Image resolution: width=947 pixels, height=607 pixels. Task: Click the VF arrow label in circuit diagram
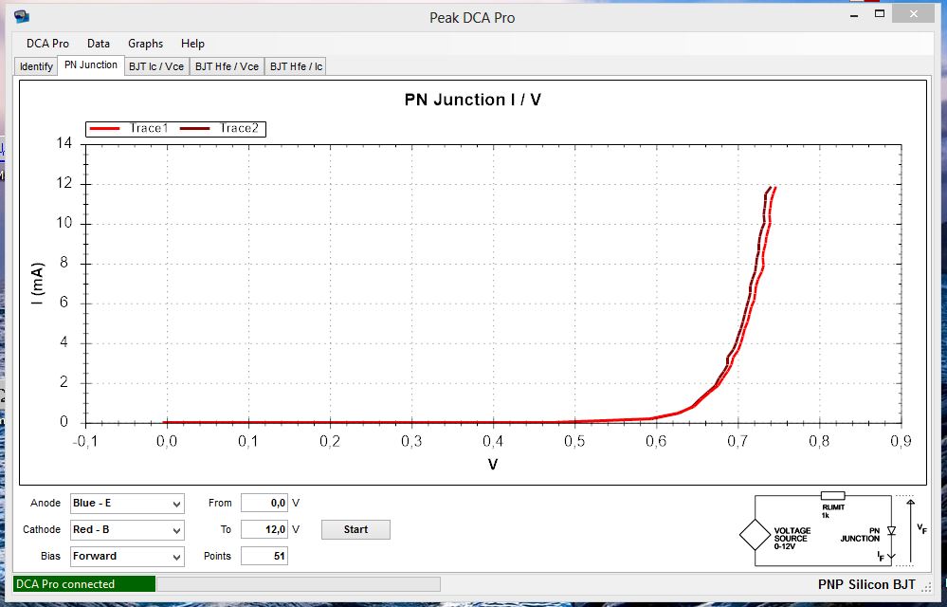tap(921, 529)
